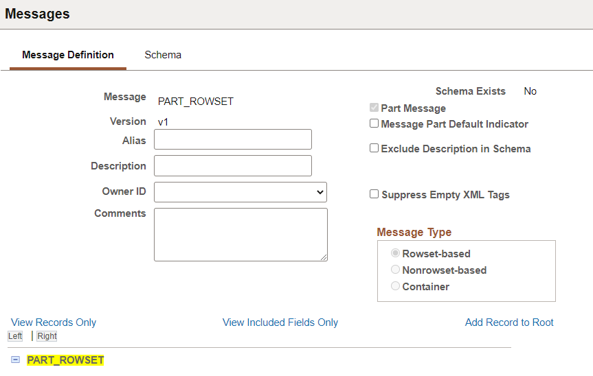Viewport: 593px width, 376px height.
Task: Open the View Records Only link
Action: click(x=54, y=322)
